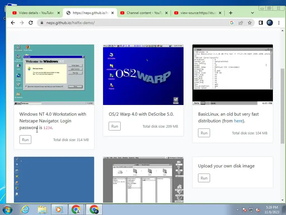286x215 pixels.
Task: Open second Chrome taskbar icon
Action: point(94,209)
